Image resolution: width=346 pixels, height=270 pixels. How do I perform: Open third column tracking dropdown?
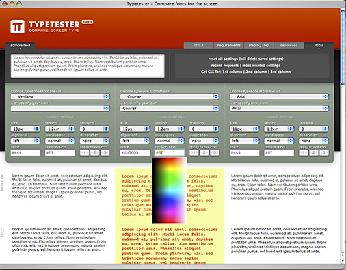pyautogui.click(x=314, y=129)
